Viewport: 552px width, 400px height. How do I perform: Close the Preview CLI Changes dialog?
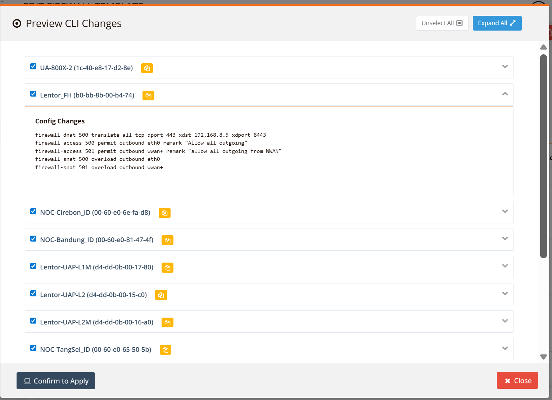[517, 381]
